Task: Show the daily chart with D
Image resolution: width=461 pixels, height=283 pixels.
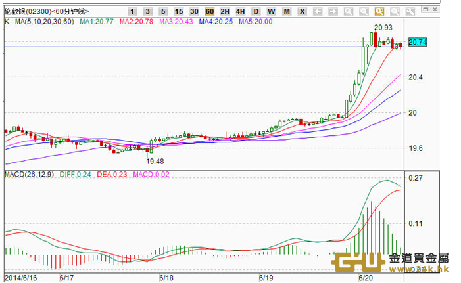Action: (x=256, y=12)
